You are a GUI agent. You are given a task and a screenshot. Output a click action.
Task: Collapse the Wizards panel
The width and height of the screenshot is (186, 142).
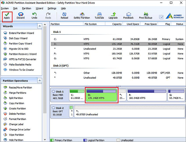click(x=40, y=26)
